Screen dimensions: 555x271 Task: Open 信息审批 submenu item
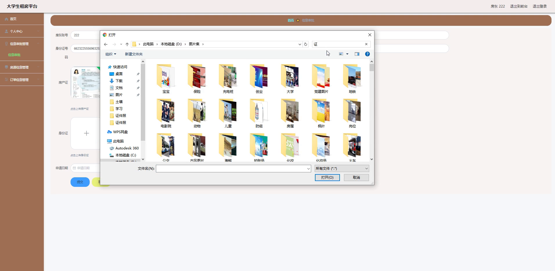pyautogui.click(x=14, y=55)
